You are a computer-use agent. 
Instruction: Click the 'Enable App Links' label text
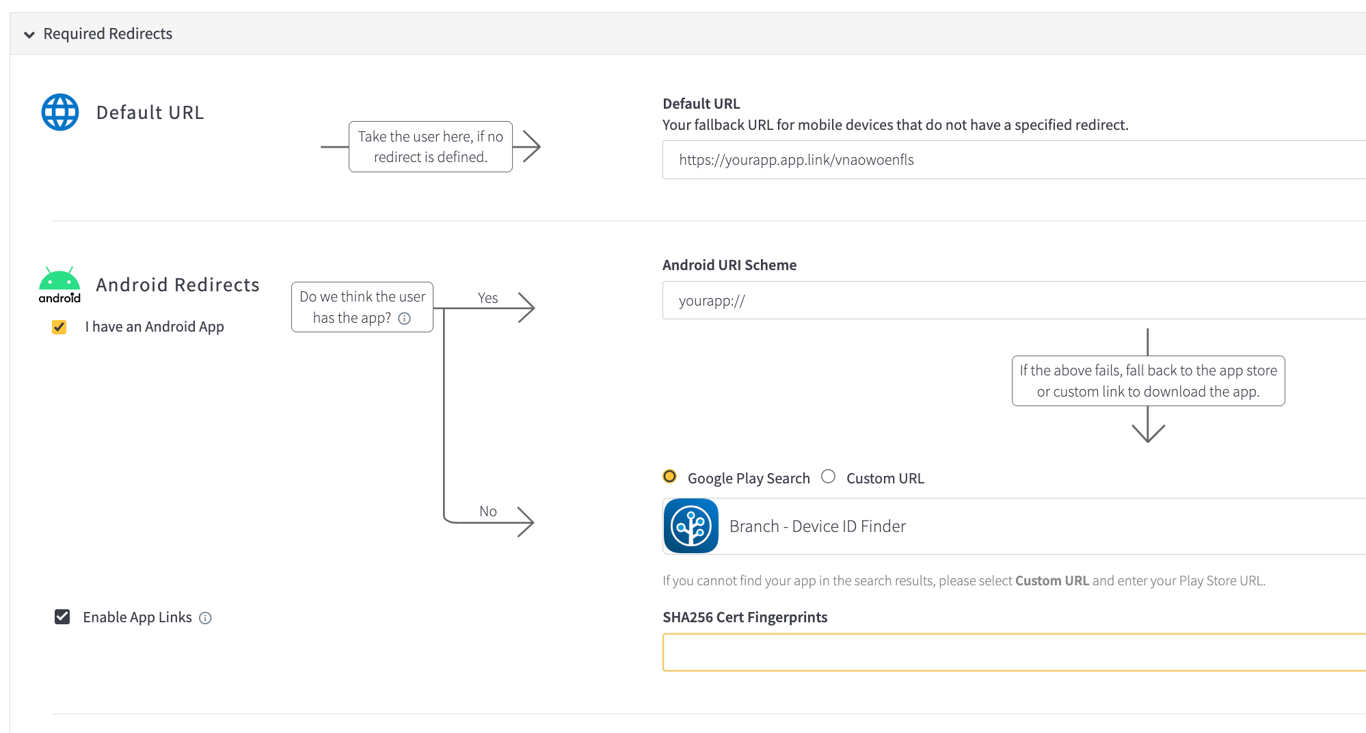137,617
